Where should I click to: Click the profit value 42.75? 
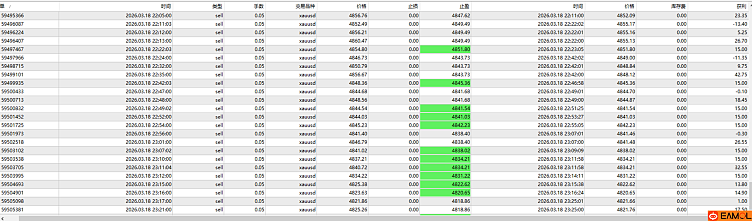click(741, 75)
